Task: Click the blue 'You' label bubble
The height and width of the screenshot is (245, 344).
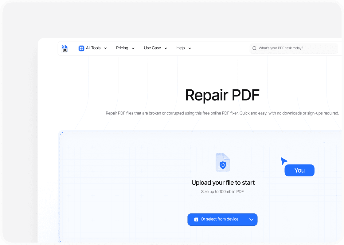Action: [x=299, y=170]
